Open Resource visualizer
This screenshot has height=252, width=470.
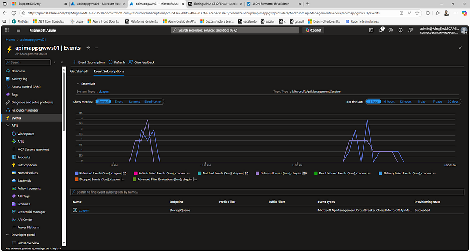point(25,110)
